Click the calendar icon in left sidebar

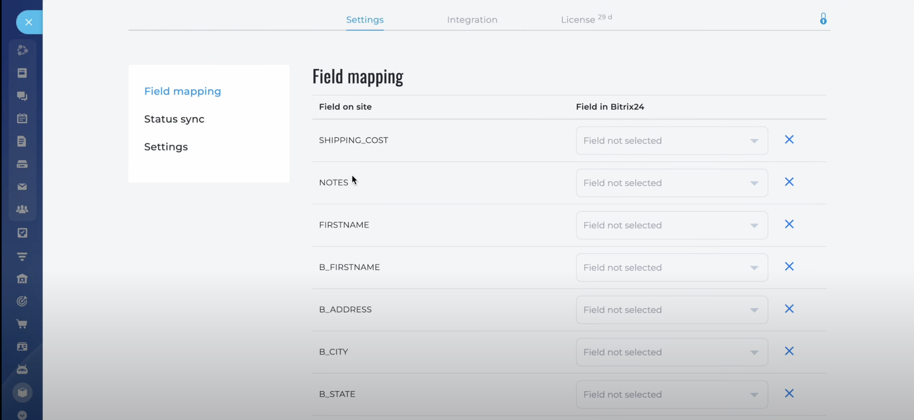(22, 118)
